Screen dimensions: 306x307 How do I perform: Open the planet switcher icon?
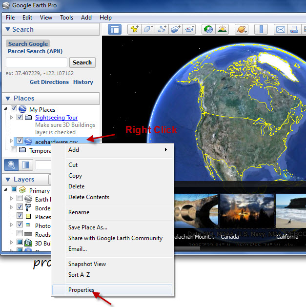click(x=242, y=29)
